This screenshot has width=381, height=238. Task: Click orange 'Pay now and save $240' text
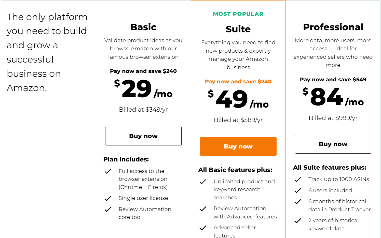(238, 82)
